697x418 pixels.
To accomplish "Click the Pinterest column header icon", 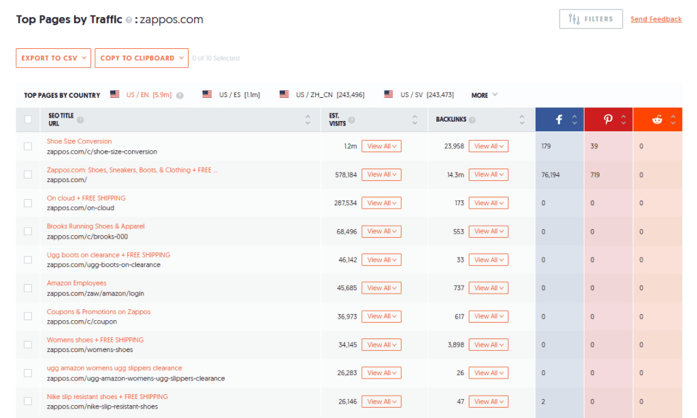I will point(608,120).
